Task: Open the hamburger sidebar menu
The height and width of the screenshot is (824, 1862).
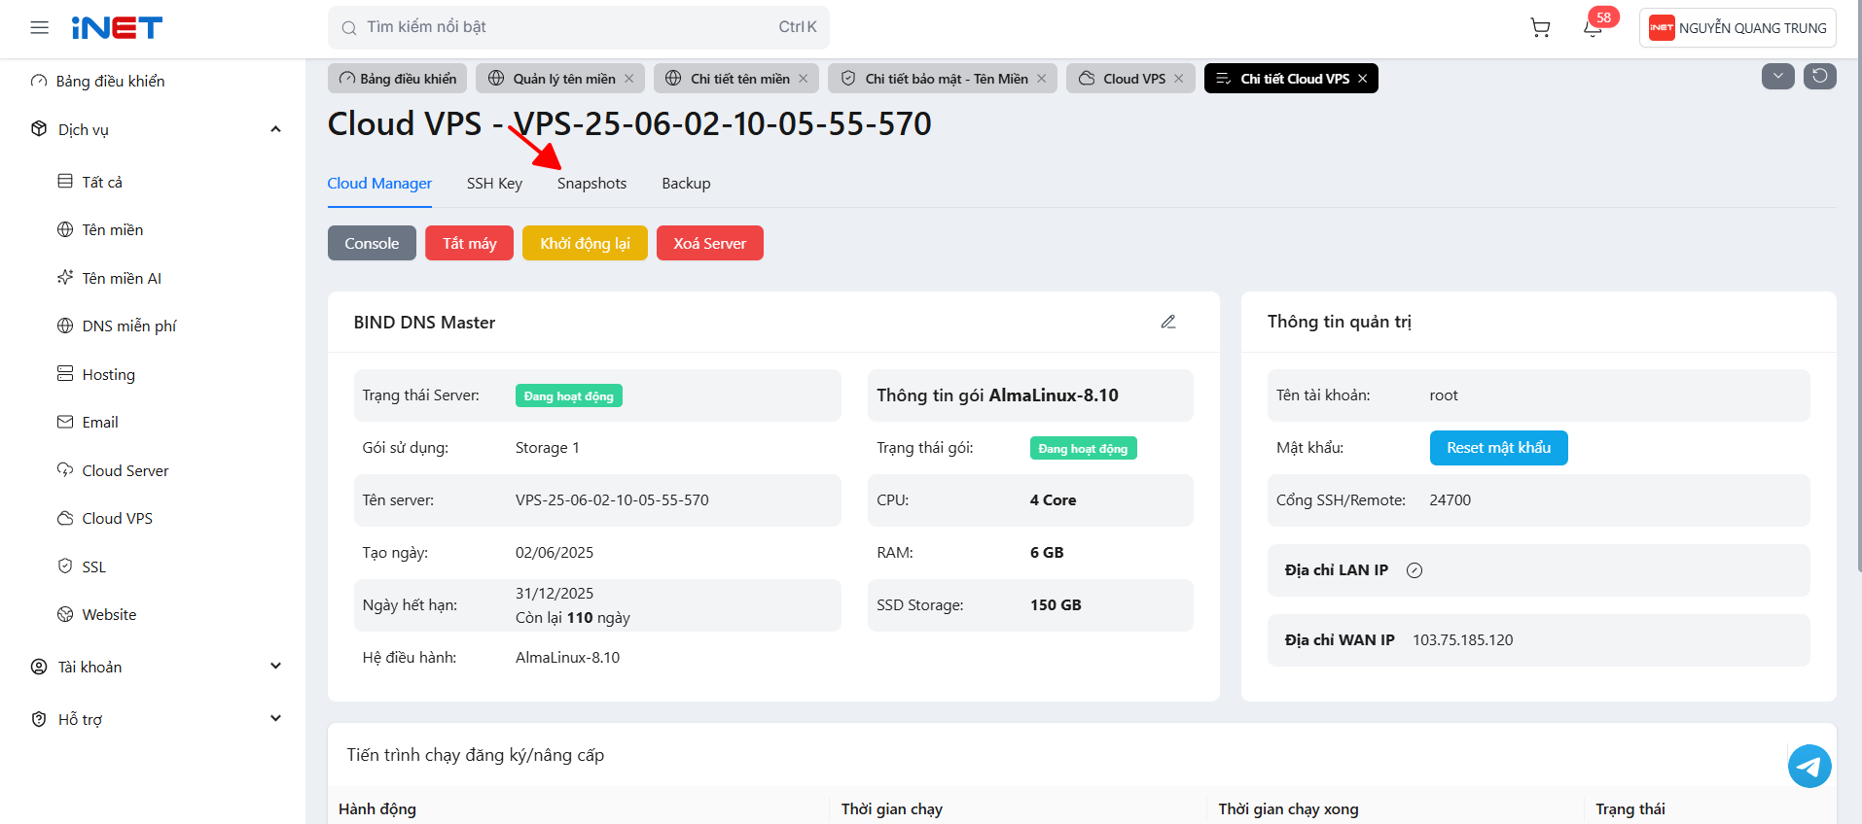Action: tap(40, 28)
